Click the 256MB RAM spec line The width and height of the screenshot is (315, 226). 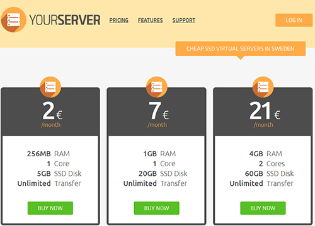point(49,154)
